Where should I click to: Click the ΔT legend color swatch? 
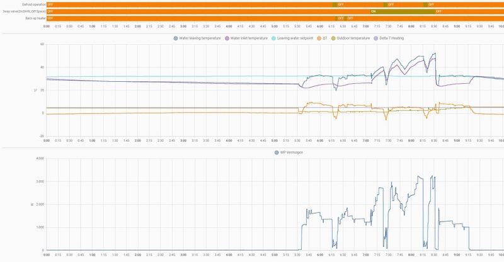319,38
